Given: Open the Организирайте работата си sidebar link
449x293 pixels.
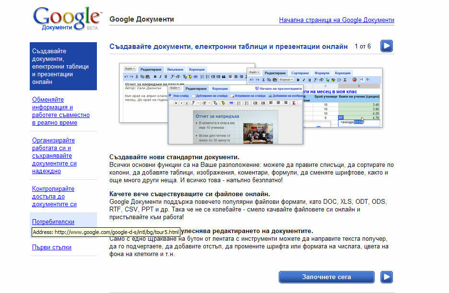Looking at the screenshot, I should click(x=54, y=156).
